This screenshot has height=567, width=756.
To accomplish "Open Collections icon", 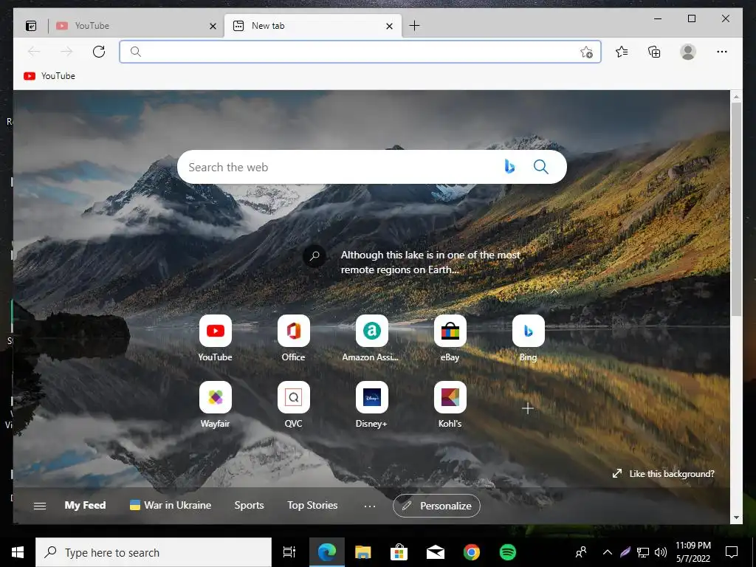I will (x=654, y=52).
